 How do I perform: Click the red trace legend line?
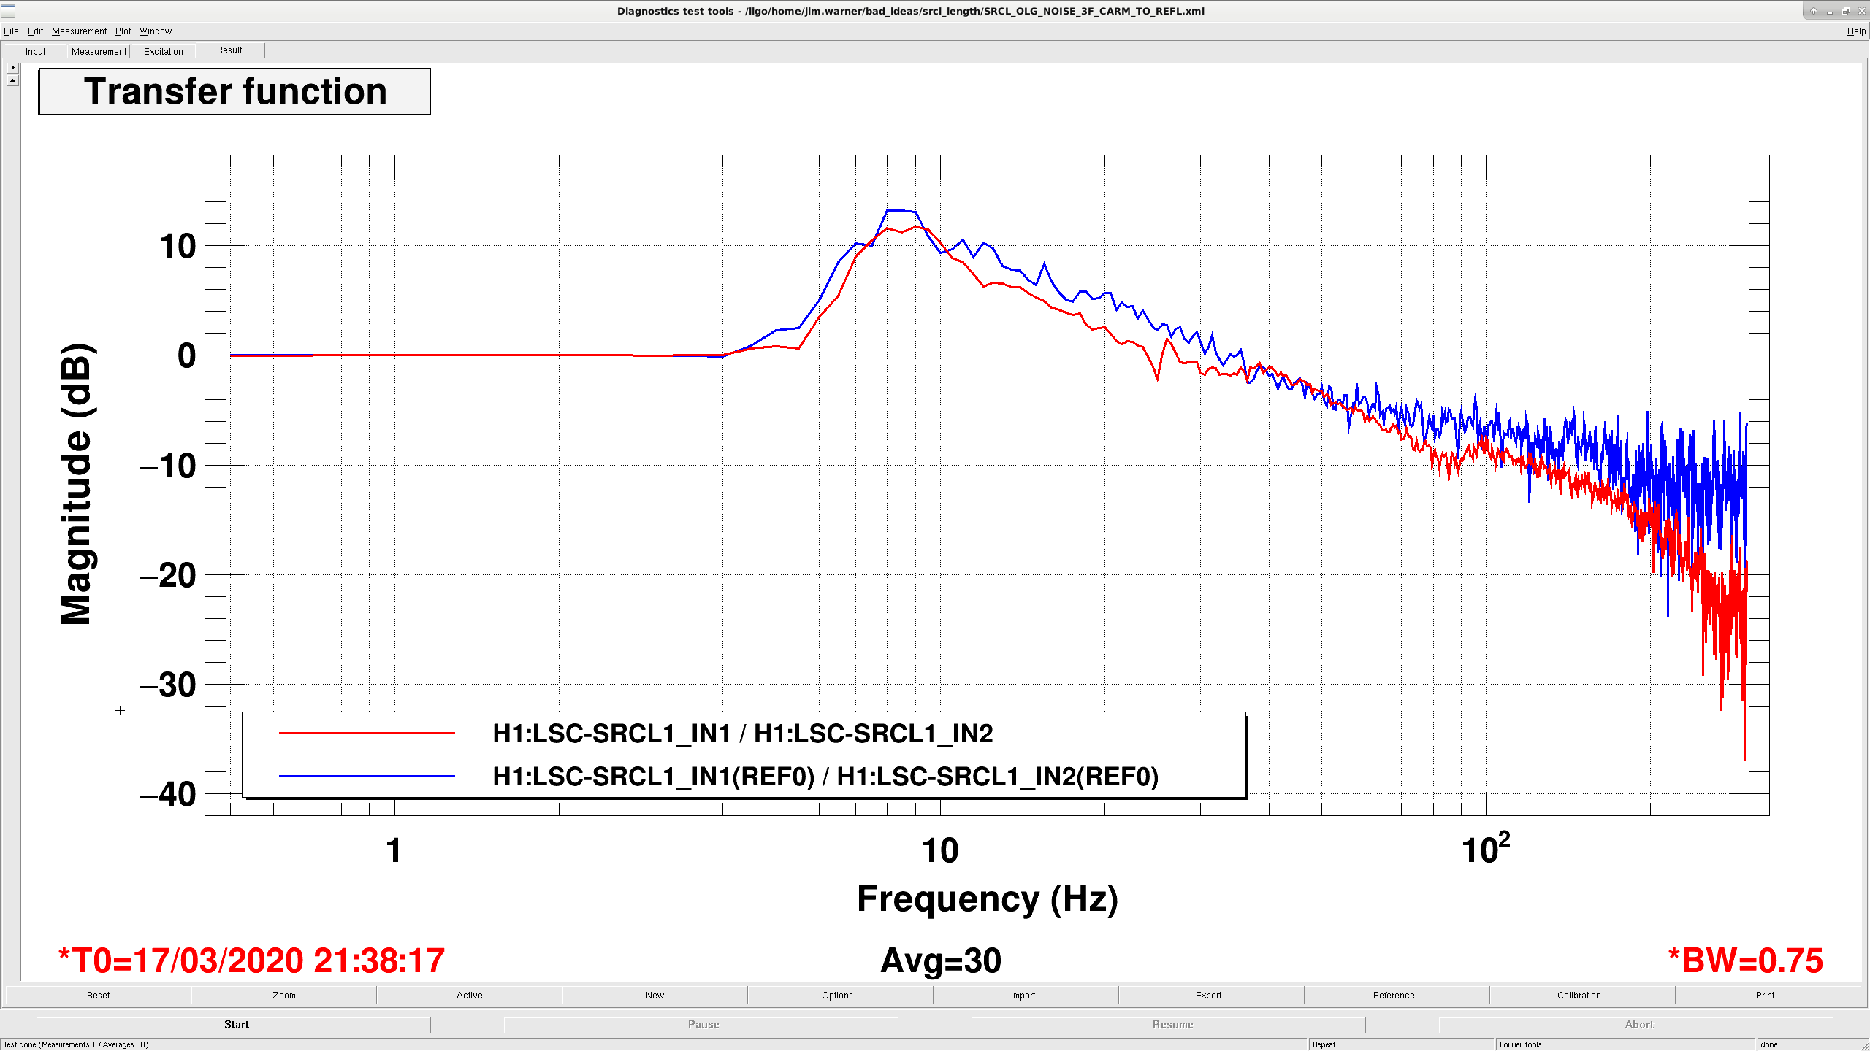click(x=367, y=733)
